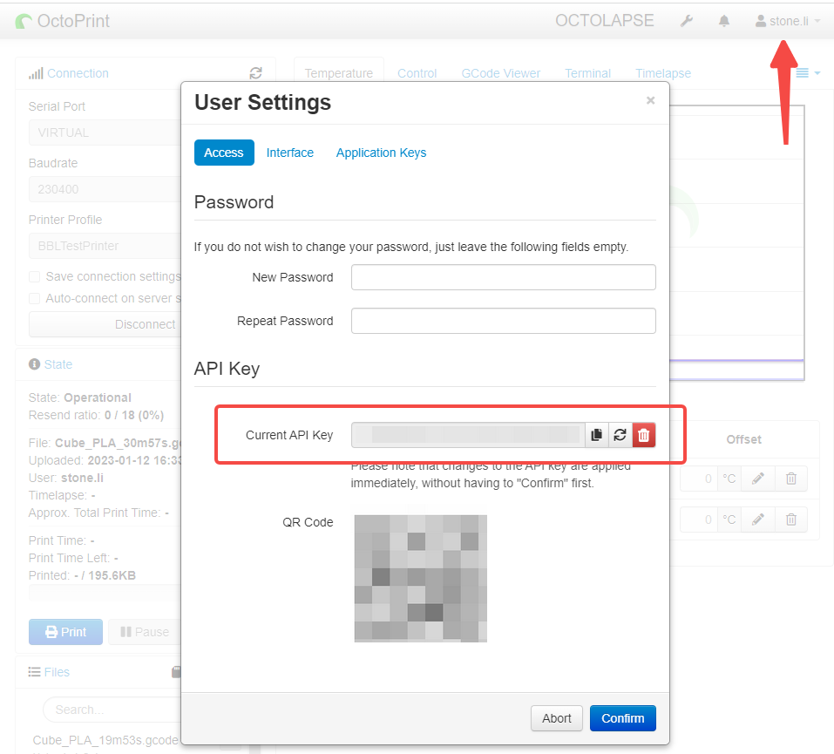Toggle Save connection settings checkbox
Image resolution: width=834 pixels, height=754 pixels.
[x=35, y=276]
